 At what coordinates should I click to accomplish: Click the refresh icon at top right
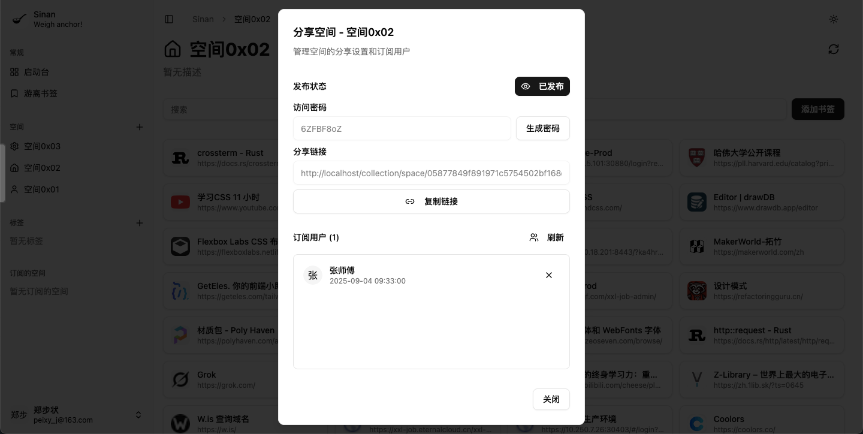point(834,49)
